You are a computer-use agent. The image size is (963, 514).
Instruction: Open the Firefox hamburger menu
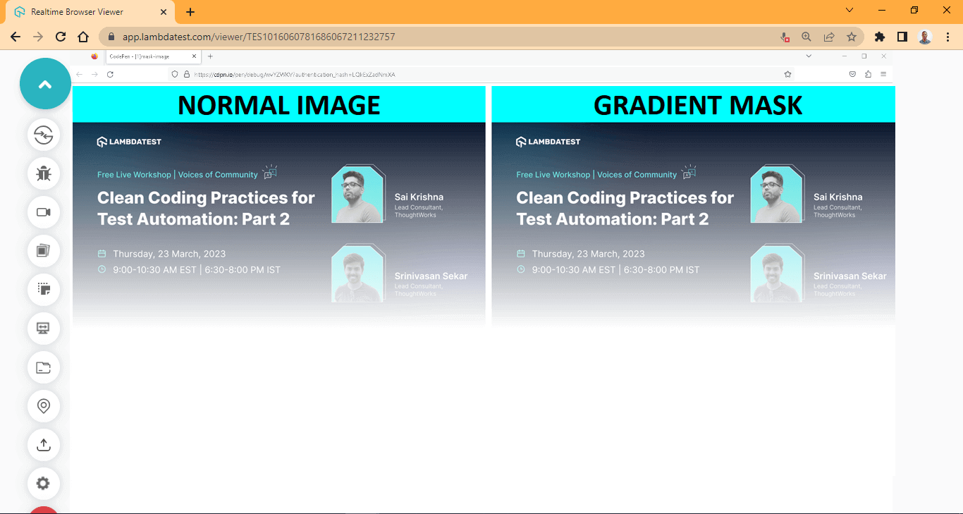pyautogui.click(x=883, y=74)
